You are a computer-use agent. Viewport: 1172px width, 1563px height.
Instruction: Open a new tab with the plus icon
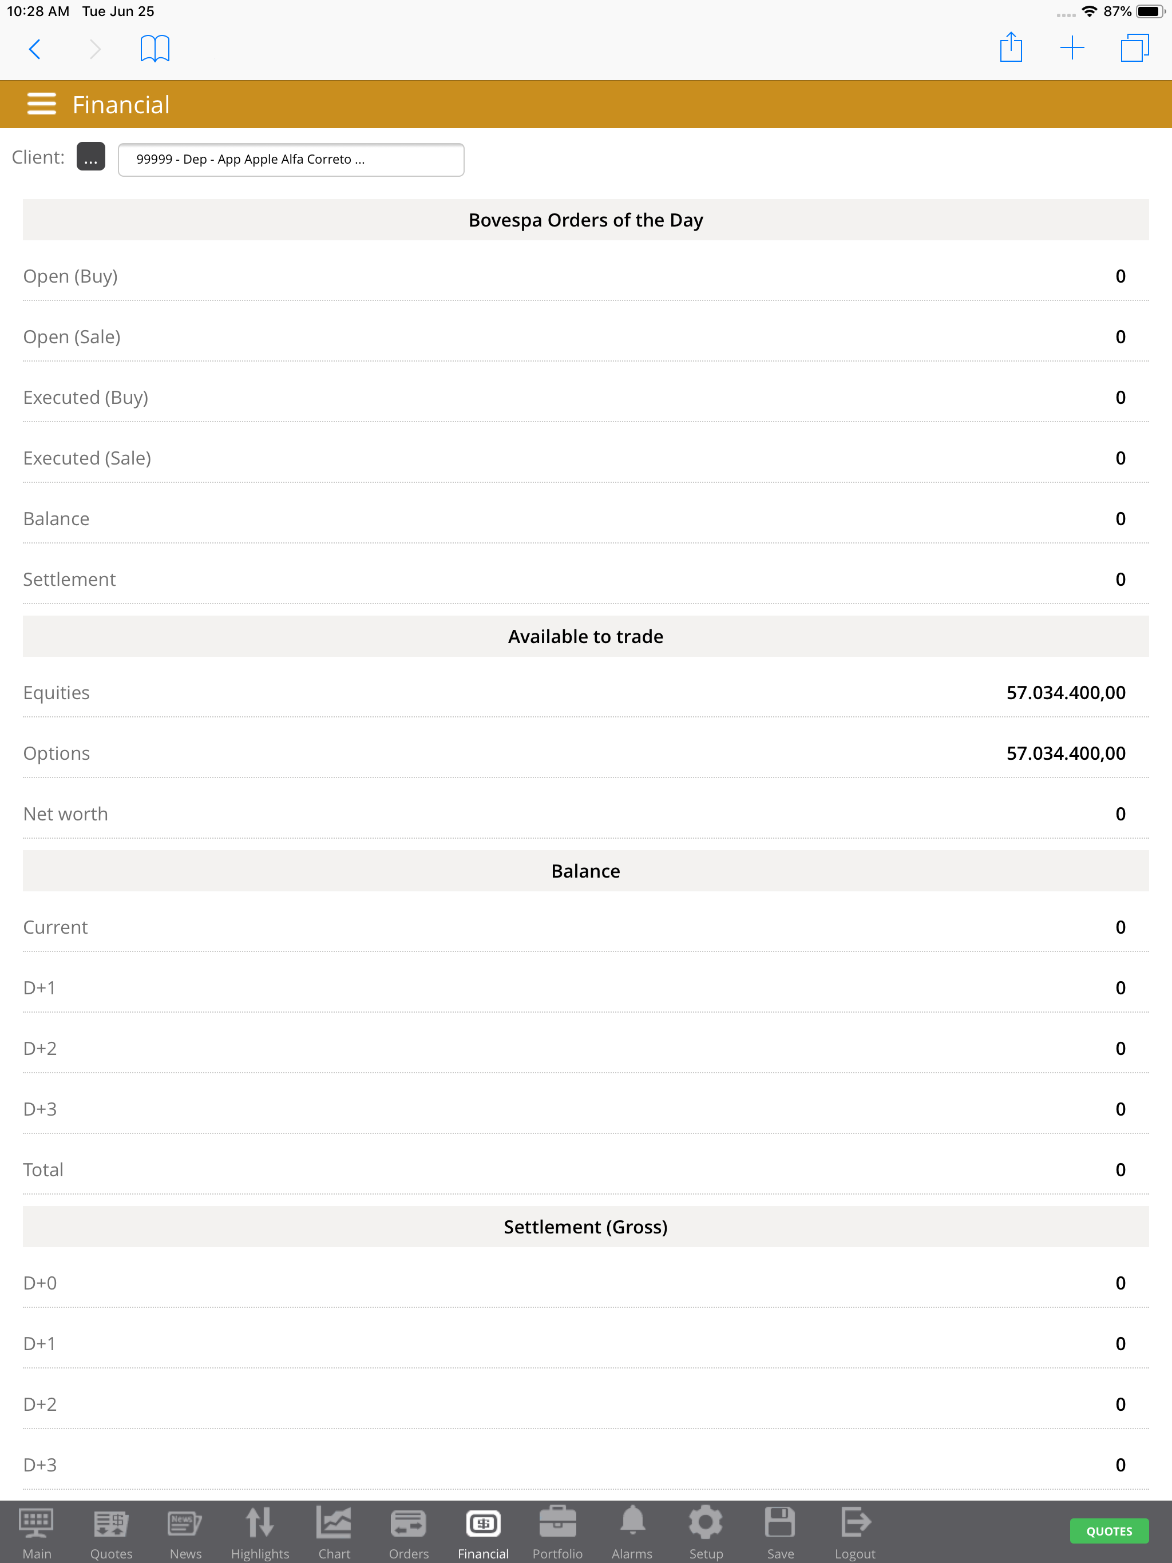(x=1072, y=48)
